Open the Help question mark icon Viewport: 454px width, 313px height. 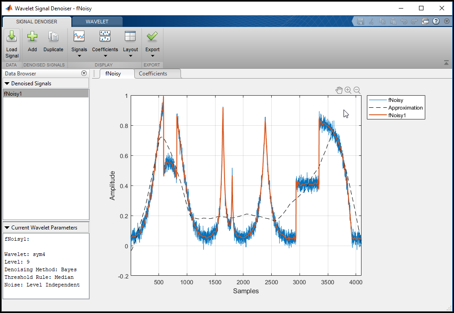[x=436, y=21]
